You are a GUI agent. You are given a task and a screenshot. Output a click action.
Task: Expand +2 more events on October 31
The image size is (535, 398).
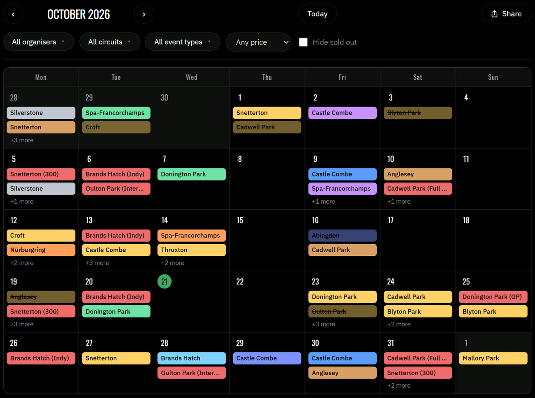pos(399,386)
